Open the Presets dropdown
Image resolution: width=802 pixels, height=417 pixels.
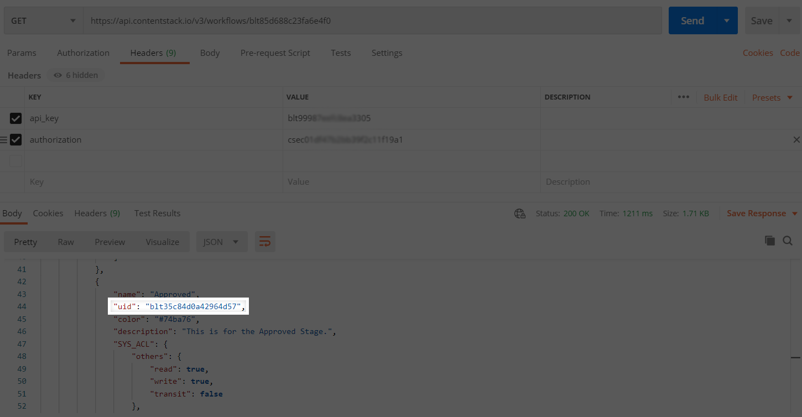coord(772,97)
